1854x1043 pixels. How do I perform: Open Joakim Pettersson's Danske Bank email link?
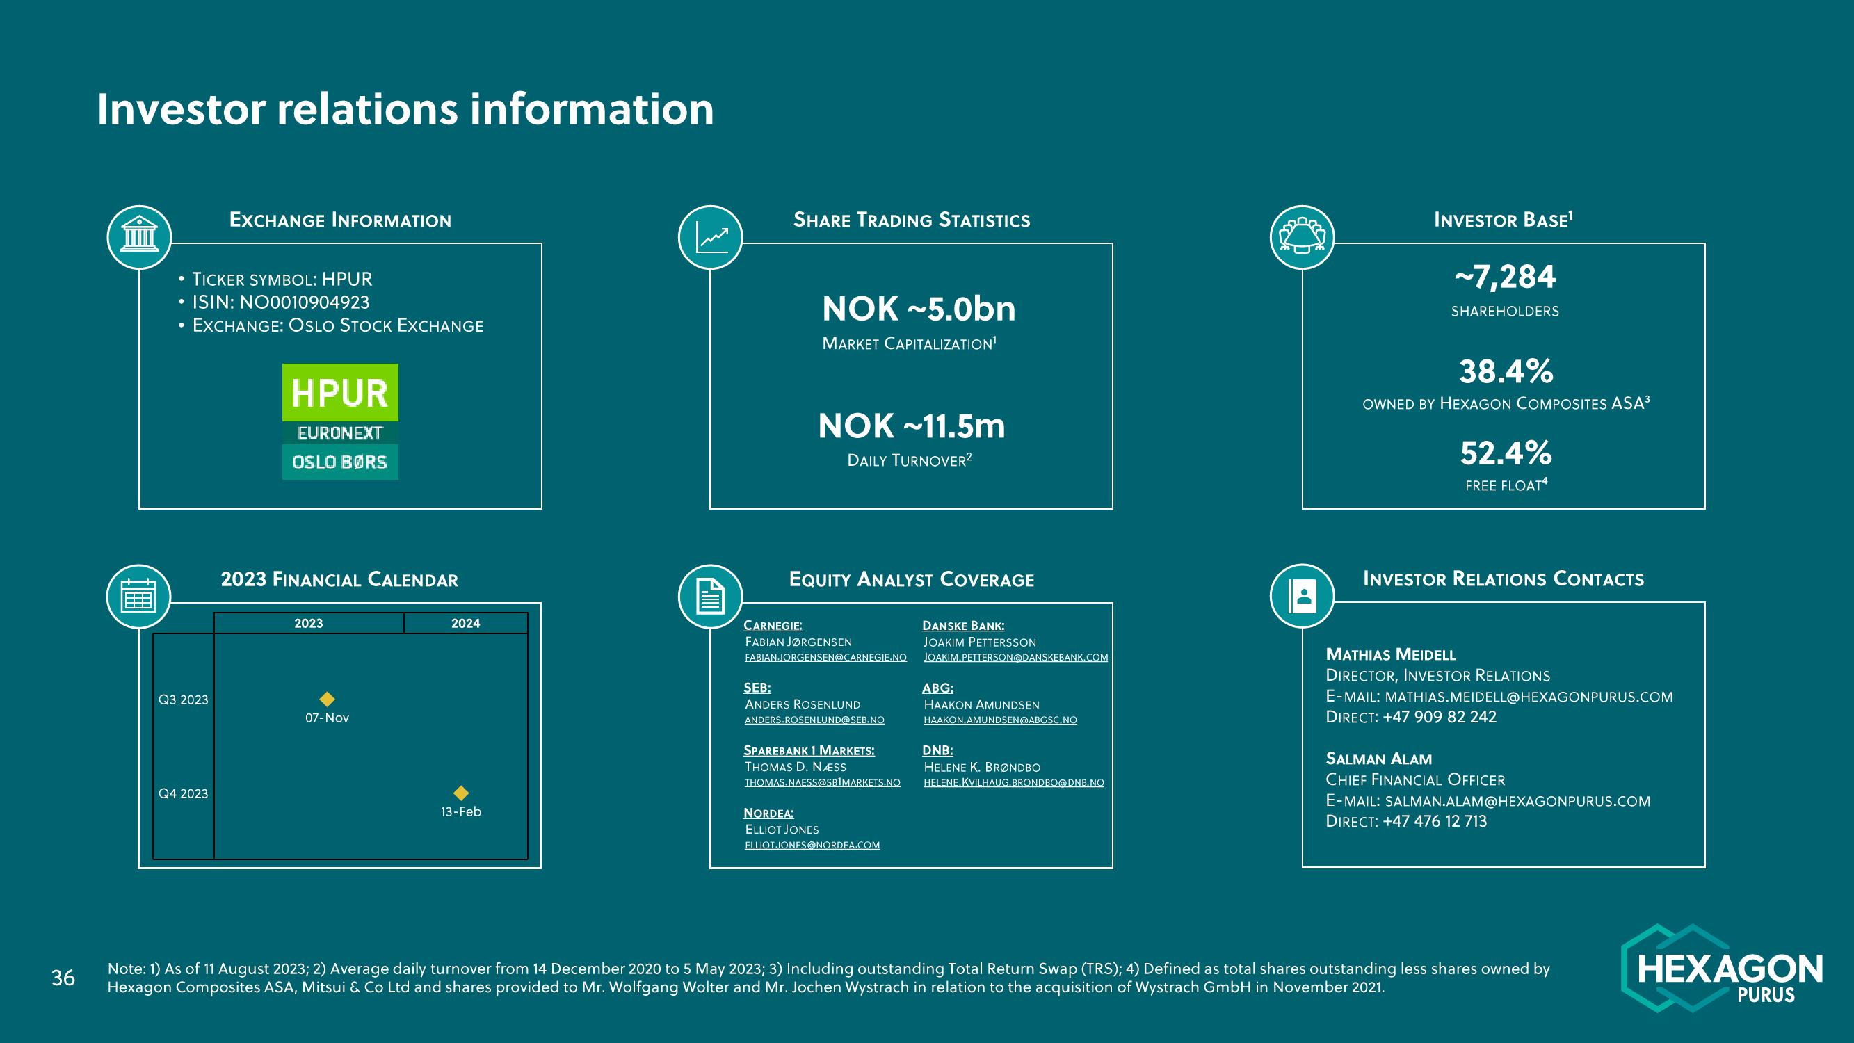(x=1015, y=657)
